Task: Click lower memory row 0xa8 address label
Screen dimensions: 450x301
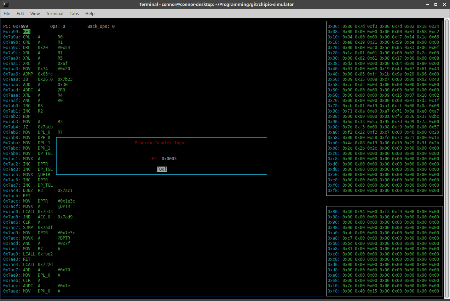Action: (x=334, y=238)
